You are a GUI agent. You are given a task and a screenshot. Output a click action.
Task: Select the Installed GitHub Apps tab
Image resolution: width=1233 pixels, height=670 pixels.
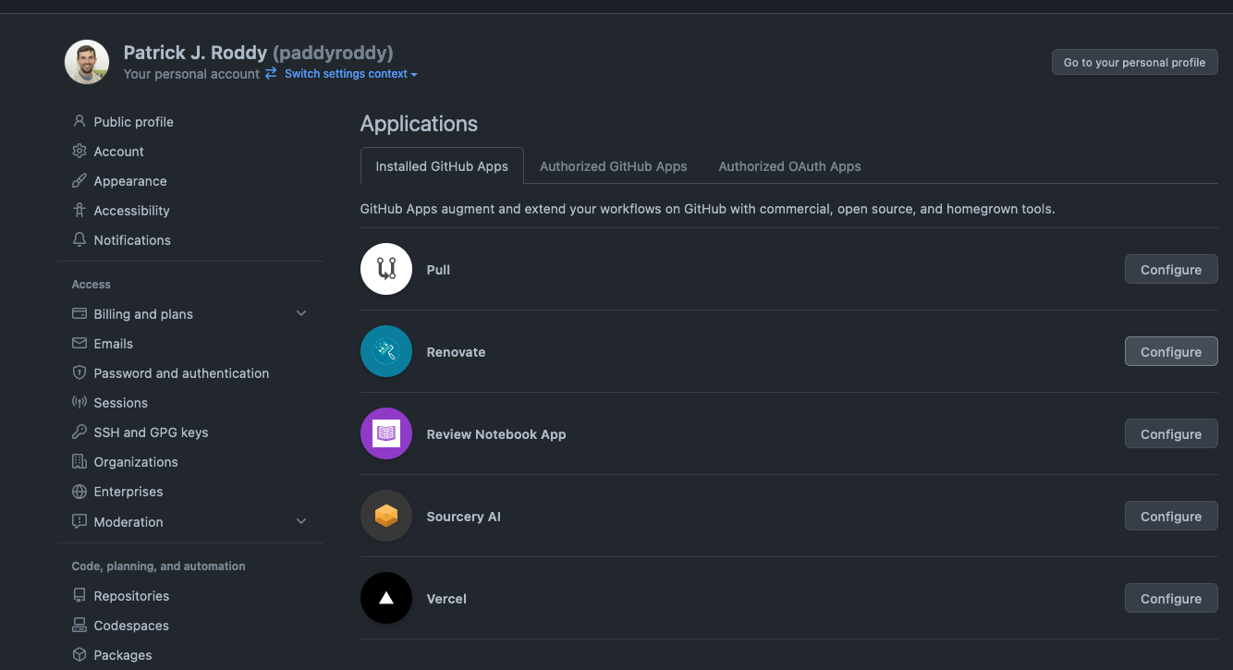click(442, 166)
